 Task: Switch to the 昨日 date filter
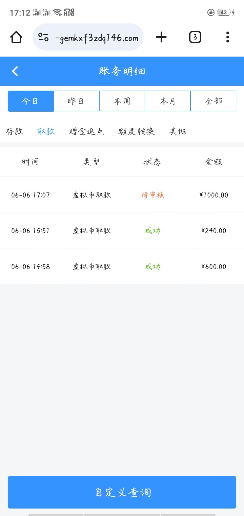click(x=76, y=101)
